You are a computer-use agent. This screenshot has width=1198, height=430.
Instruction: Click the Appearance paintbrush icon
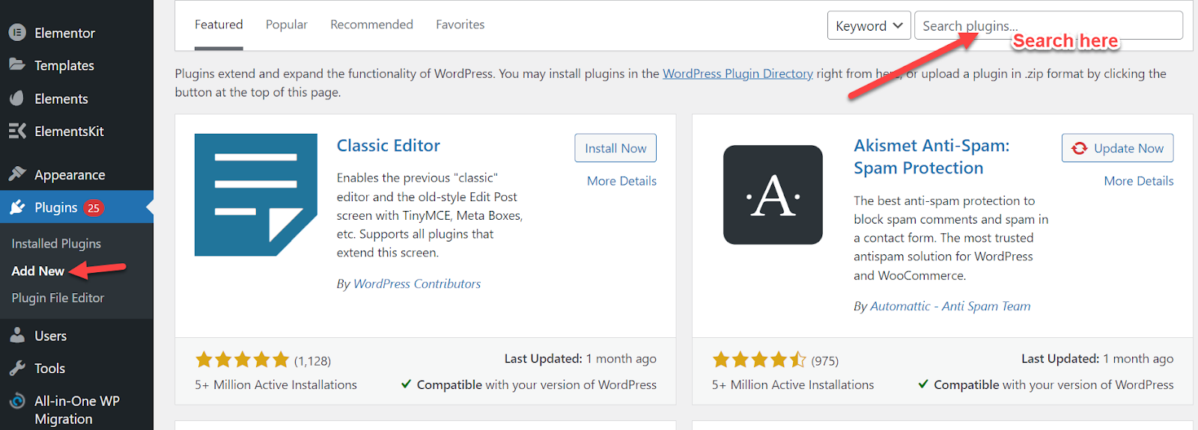tap(17, 174)
